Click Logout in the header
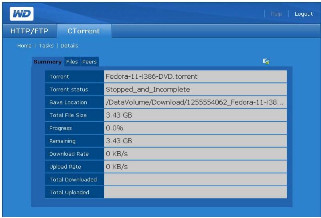 point(304,14)
